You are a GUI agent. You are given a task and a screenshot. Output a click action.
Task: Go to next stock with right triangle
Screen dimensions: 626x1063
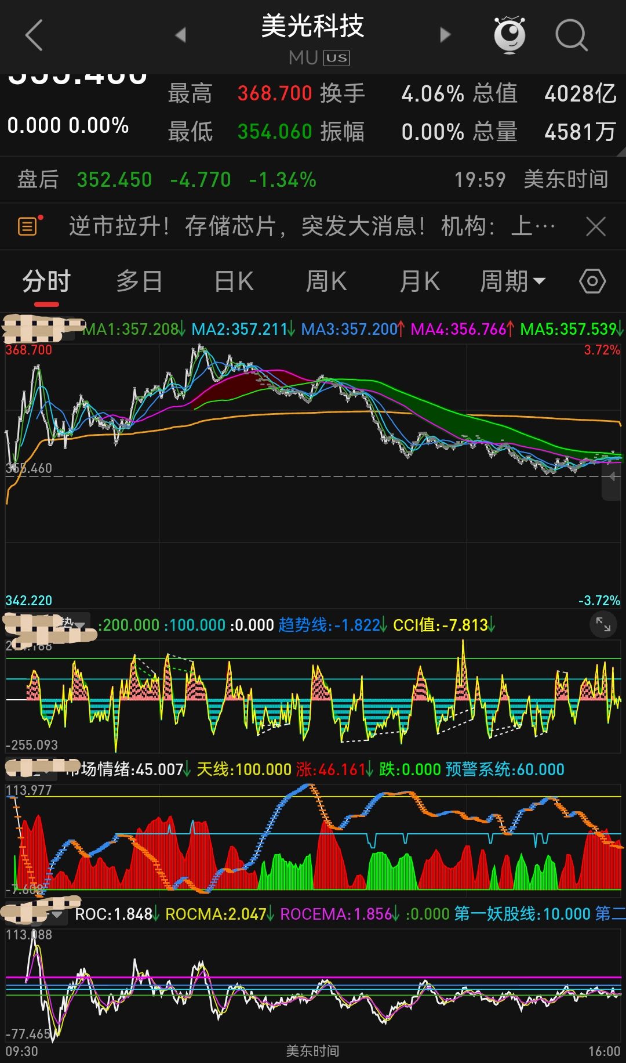pyautogui.click(x=445, y=35)
